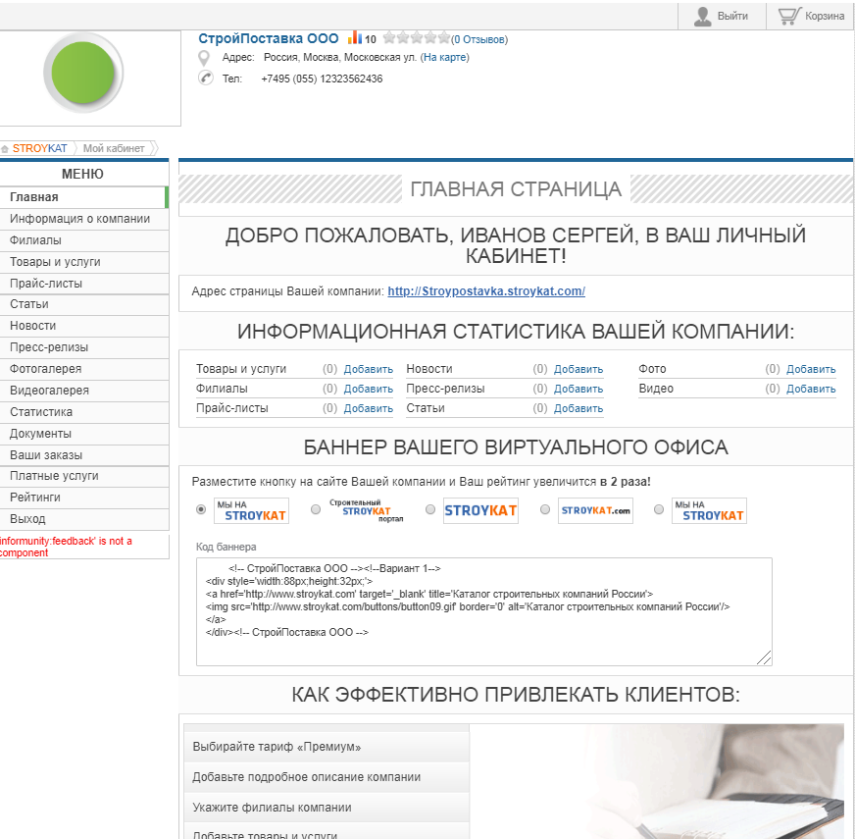
Task: Select the first МЫ НА STROYKAT banner radio
Action: click(x=201, y=509)
